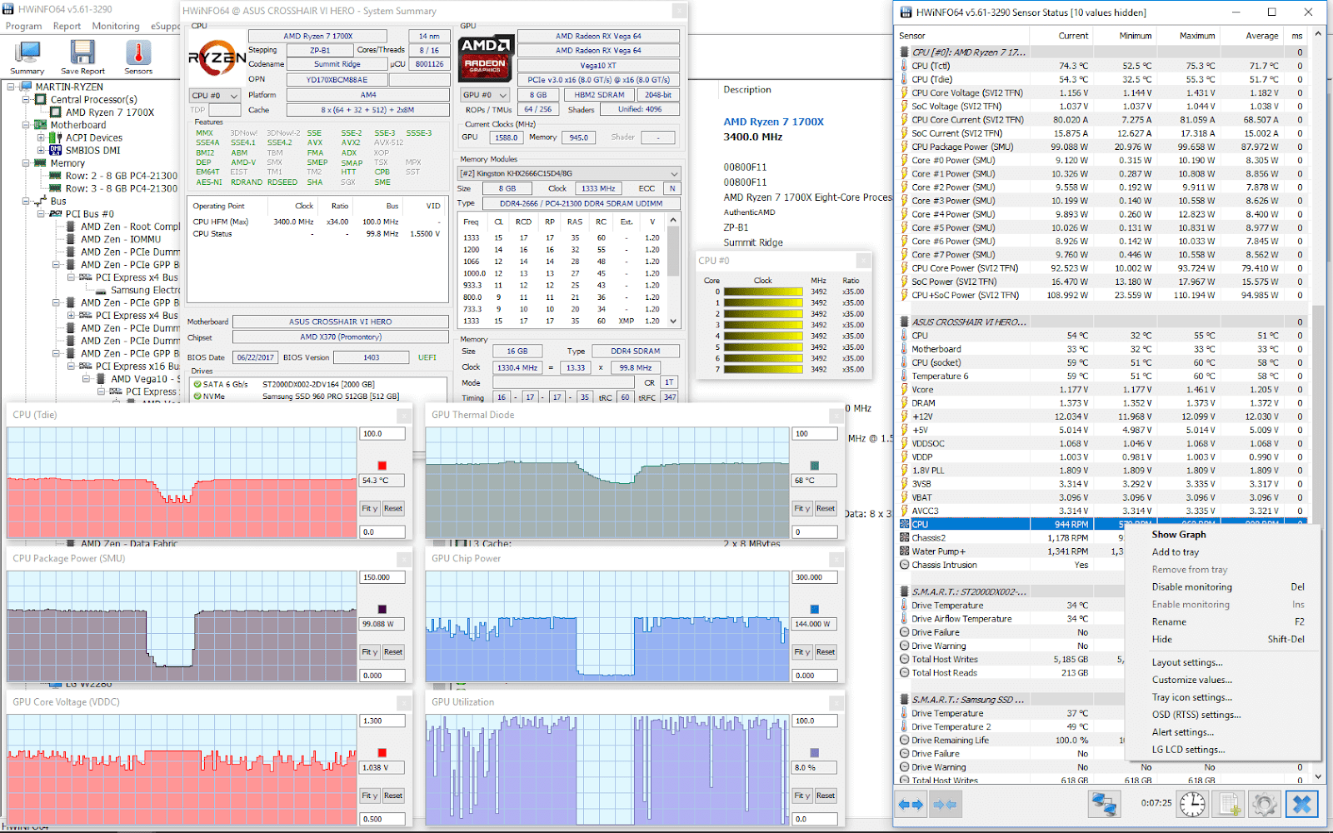Image resolution: width=1333 pixels, height=833 pixels.
Task: Click Reset in CPU (Tdie) graph
Action: point(393,508)
